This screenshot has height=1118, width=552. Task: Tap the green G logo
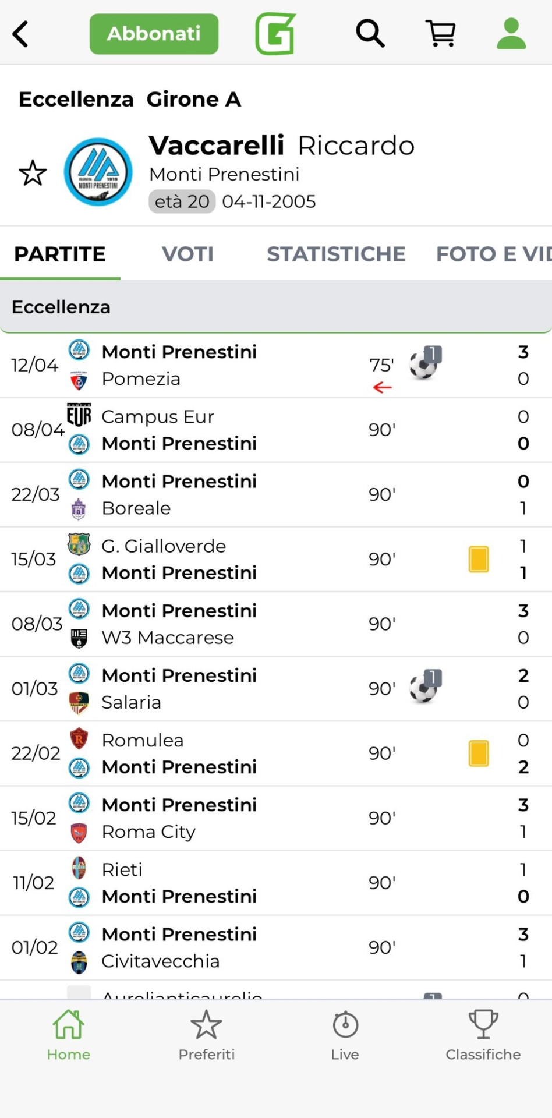[275, 34]
